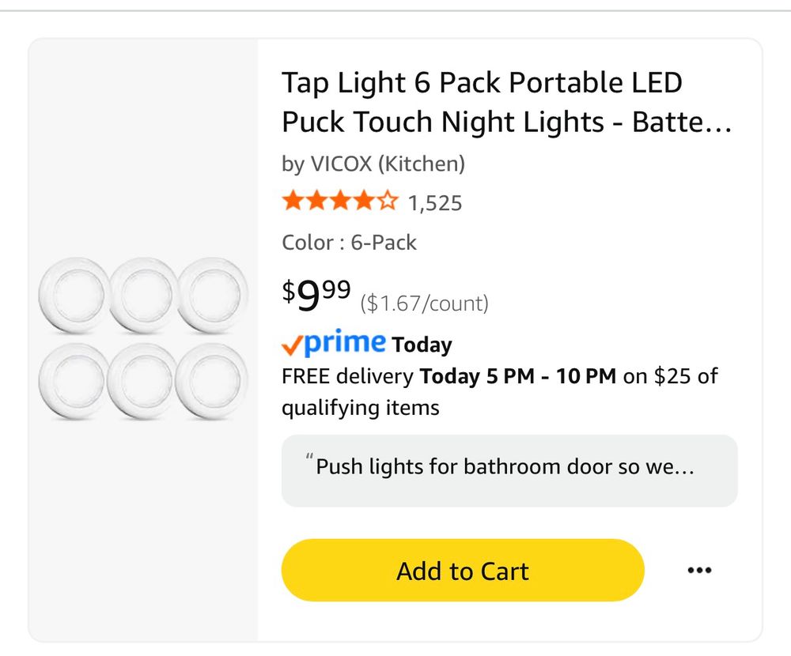Click the top-left puck light in image
Image resolution: width=791 pixels, height=656 pixels.
click(74, 295)
